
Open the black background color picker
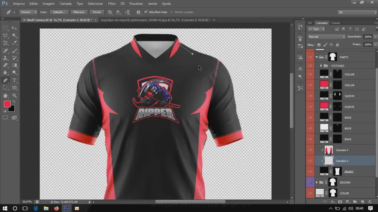coord(12,110)
